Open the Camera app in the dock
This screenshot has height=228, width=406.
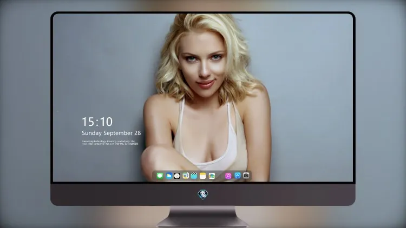246,175
